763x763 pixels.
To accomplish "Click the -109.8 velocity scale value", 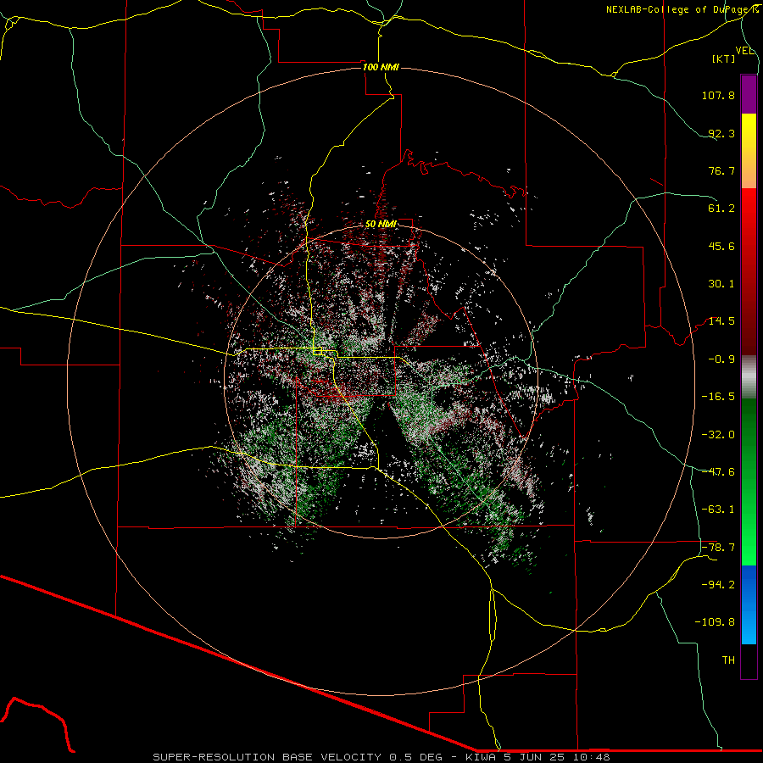I will [x=715, y=622].
